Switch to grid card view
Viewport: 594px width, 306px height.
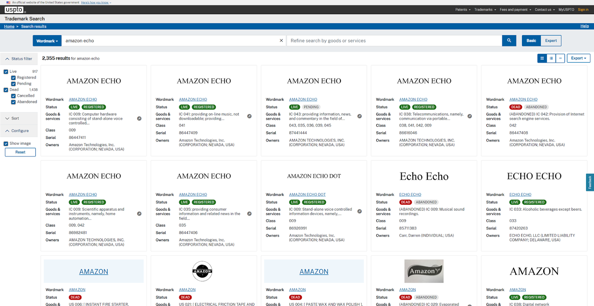(x=542, y=58)
